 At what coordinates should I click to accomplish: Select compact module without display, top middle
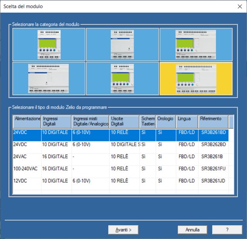coord(123,44)
